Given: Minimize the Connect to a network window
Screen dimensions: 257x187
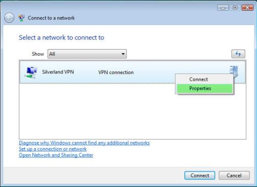Looking at the screenshot, I should [x=223, y=8].
